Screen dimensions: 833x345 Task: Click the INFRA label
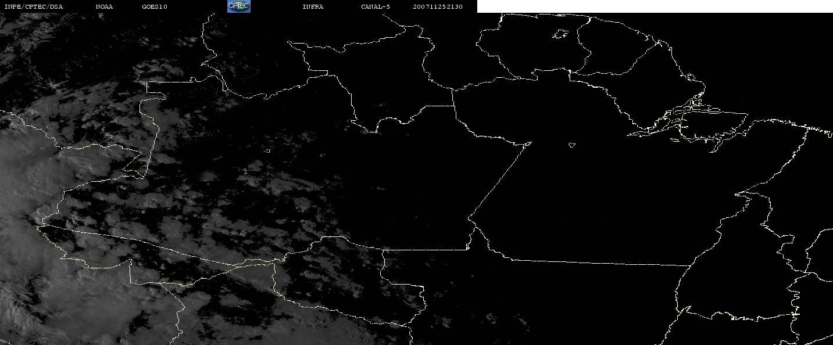[313, 7]
